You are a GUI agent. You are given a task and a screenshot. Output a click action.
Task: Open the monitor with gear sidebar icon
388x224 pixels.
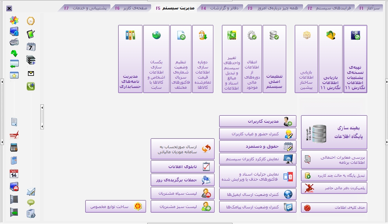click(14, 32)
